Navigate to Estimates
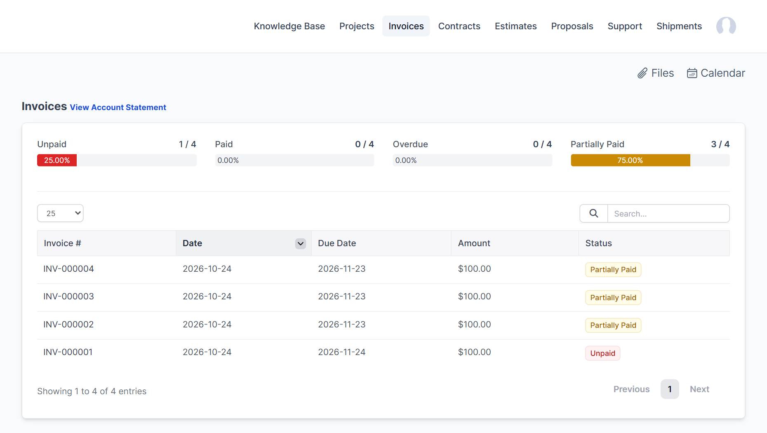This screenshot has width=767, height=433. coord(515,26)
